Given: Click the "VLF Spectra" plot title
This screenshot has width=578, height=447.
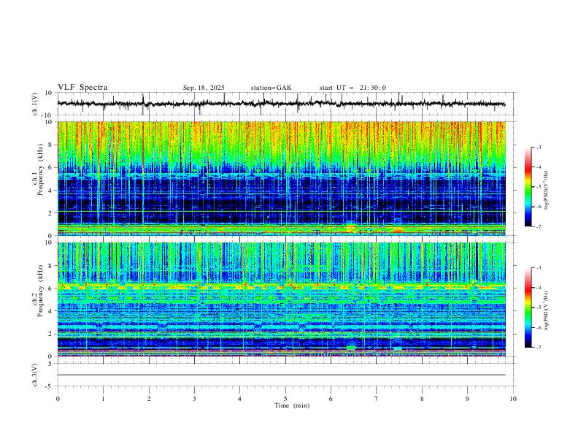Looking at the screenshot, I should pyautogui.click(x=82, y=88).
